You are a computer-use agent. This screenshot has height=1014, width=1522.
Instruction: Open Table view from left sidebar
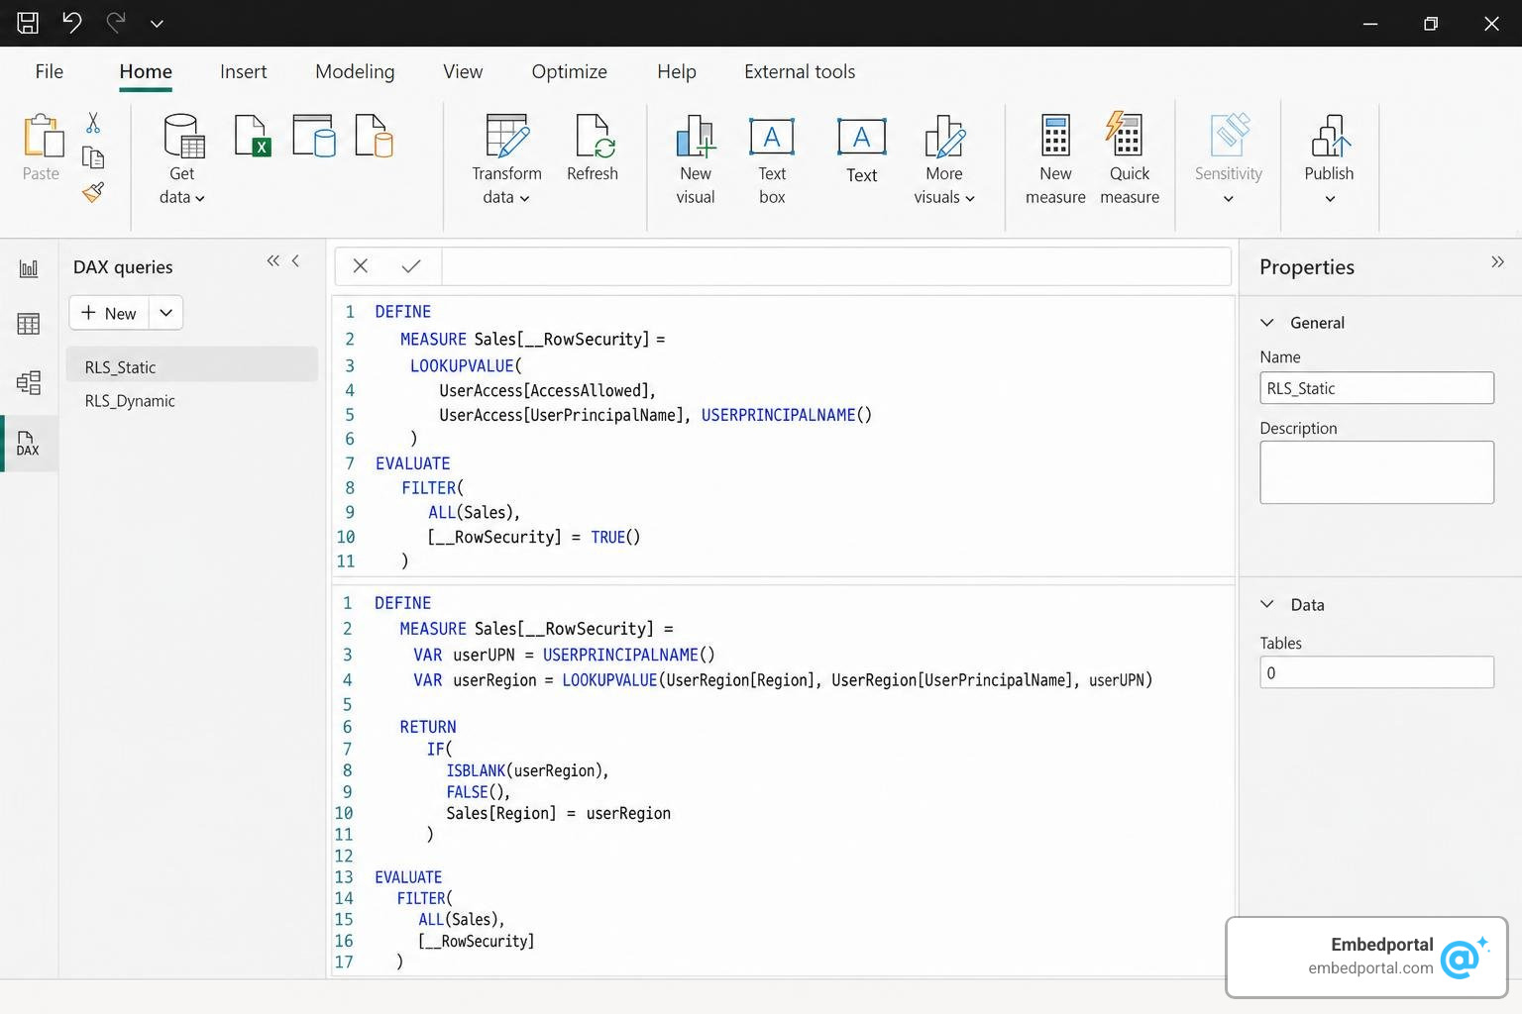click(29, 324)
